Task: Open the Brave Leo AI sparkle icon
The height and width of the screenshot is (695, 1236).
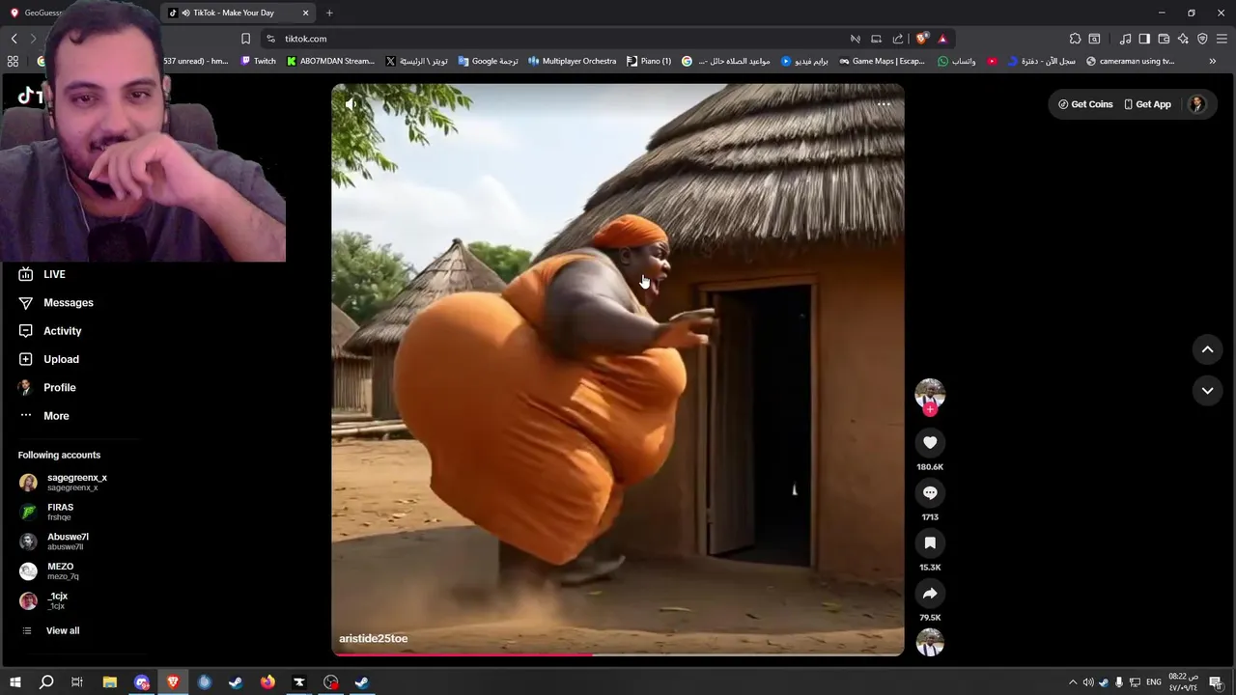Action: point(1183,39)
